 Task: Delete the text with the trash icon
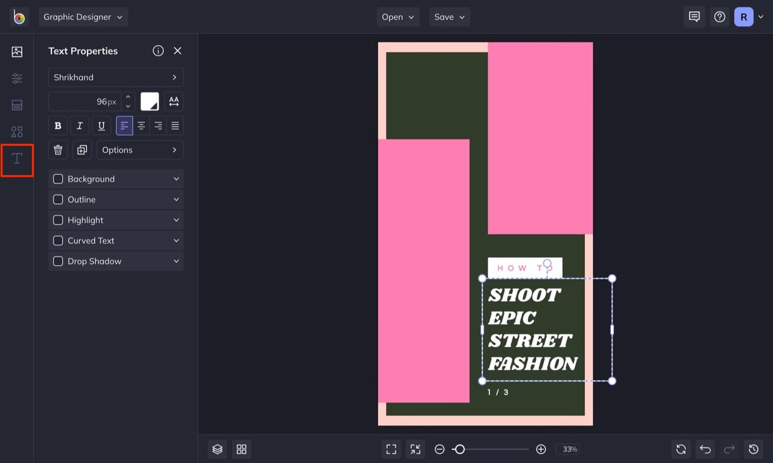(57, 149)
